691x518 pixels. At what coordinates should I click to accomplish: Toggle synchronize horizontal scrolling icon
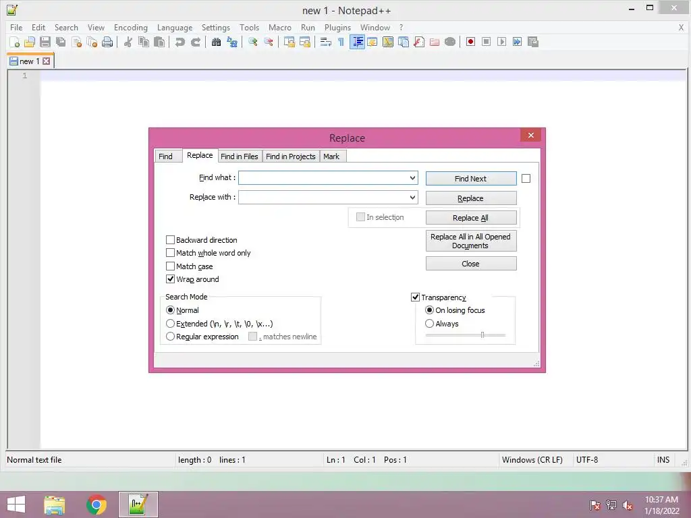pos(304,42)
